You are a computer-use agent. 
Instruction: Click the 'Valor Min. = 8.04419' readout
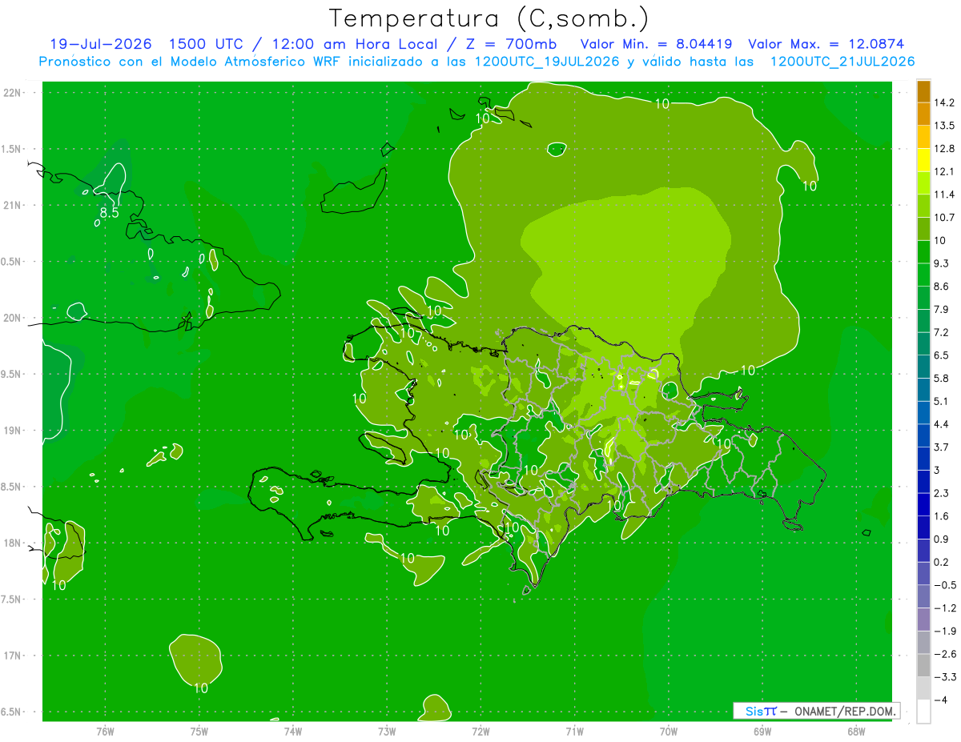(x=656, y=44)
